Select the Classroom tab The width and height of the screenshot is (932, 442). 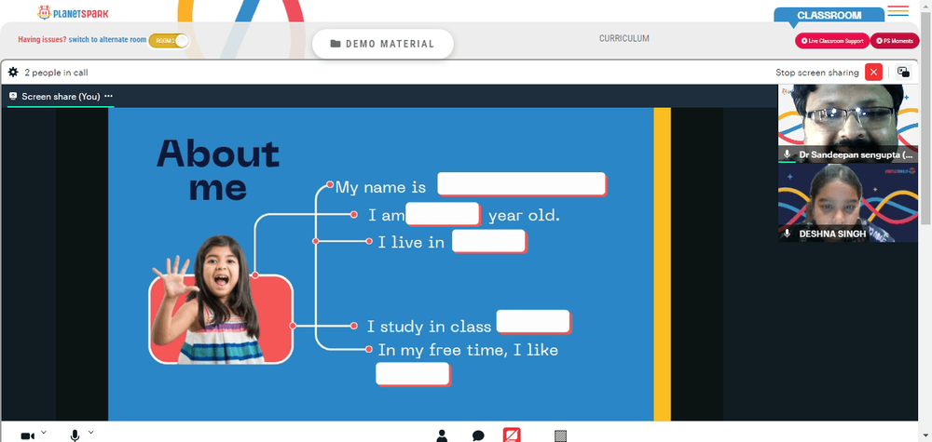pyautogui.click(x=829, y=16)
